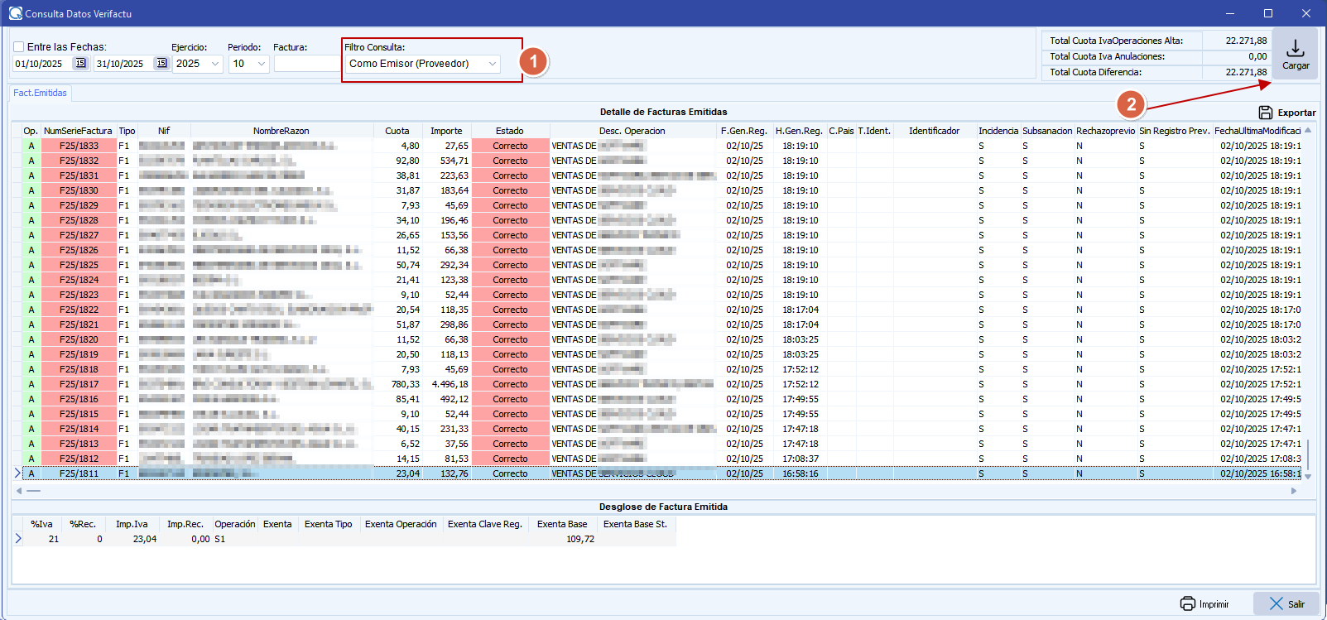Click into the Factura input field

tap(306, 64)
